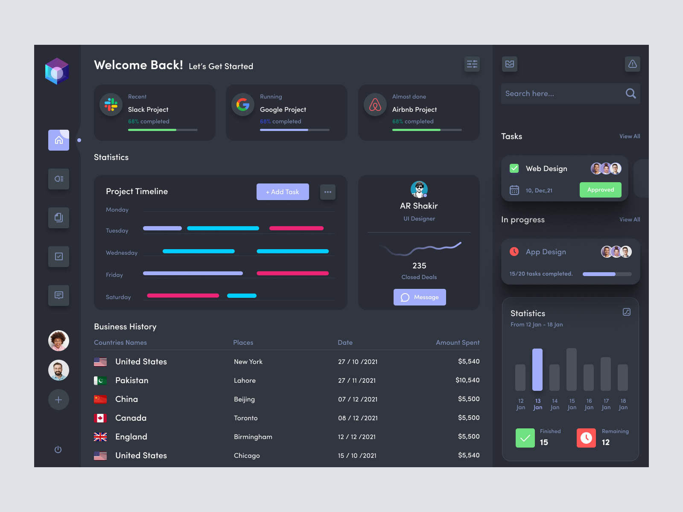683x512 pixels.
Task: Open View All next to In progress
Action: 629,219
